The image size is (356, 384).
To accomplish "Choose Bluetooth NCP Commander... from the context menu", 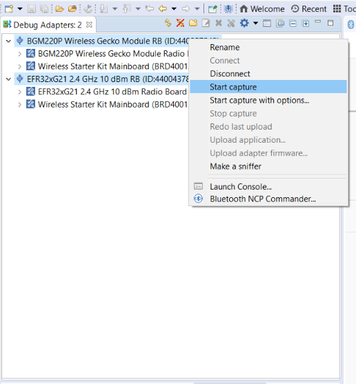I will [x=268, y=199].
